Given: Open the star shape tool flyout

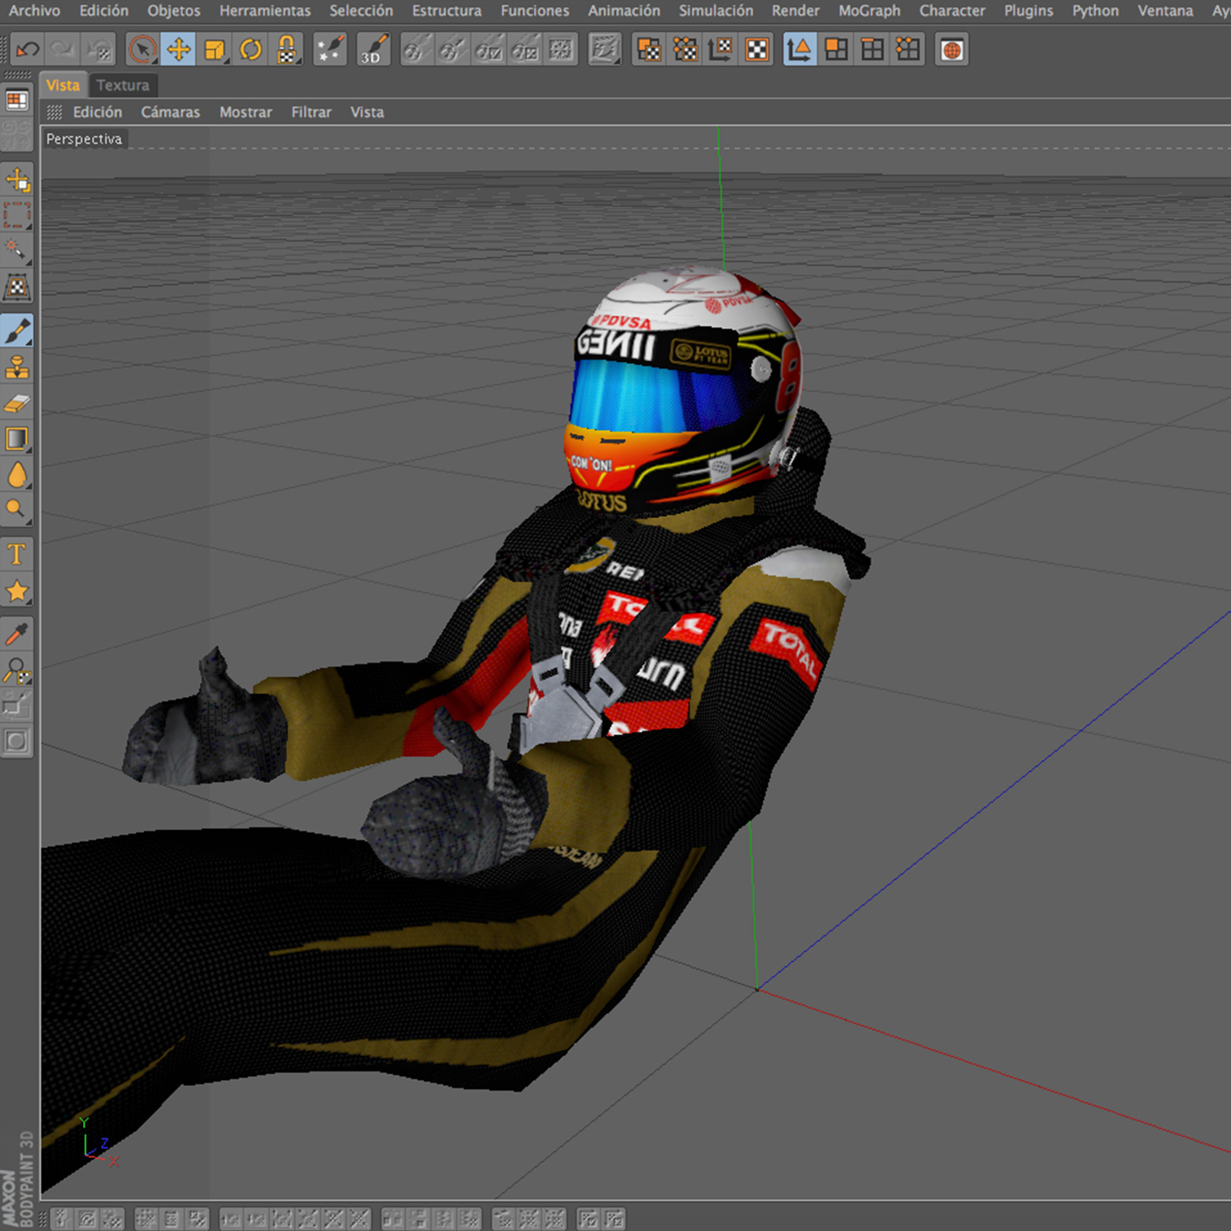Looking at the screenshot, I should pyautogui.click(x=17, y=591).
